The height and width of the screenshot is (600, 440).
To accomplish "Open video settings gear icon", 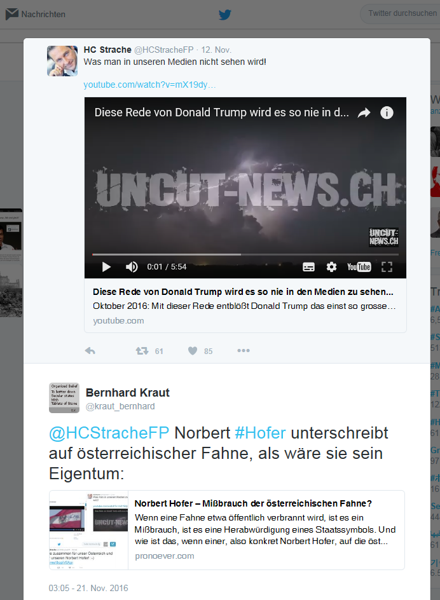I will [331, 267].
